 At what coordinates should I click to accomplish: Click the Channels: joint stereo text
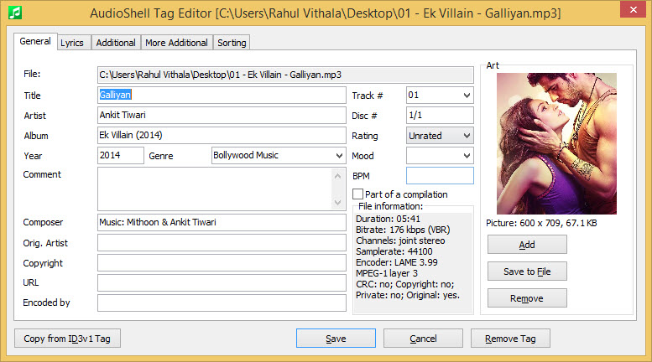tap(400, 240)
